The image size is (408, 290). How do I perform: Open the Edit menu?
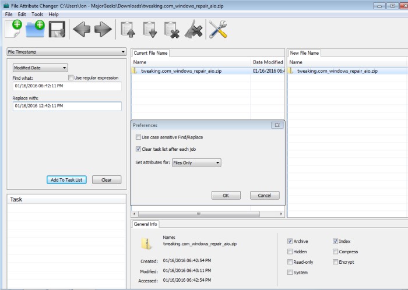22,15
